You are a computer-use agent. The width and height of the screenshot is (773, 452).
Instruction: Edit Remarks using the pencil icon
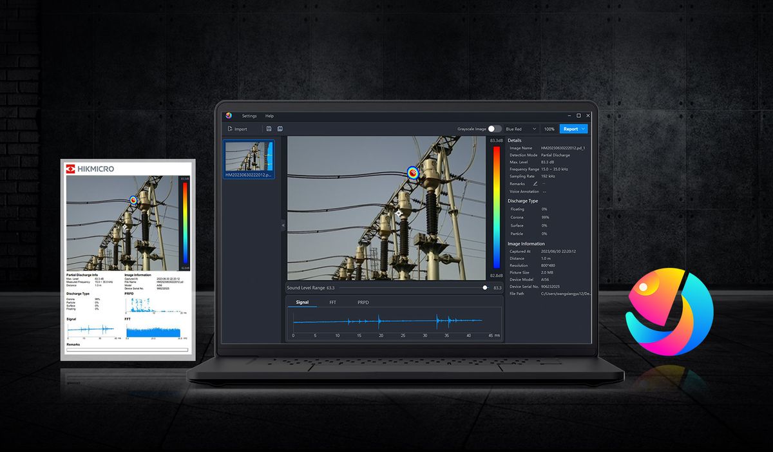pos(535,184)
